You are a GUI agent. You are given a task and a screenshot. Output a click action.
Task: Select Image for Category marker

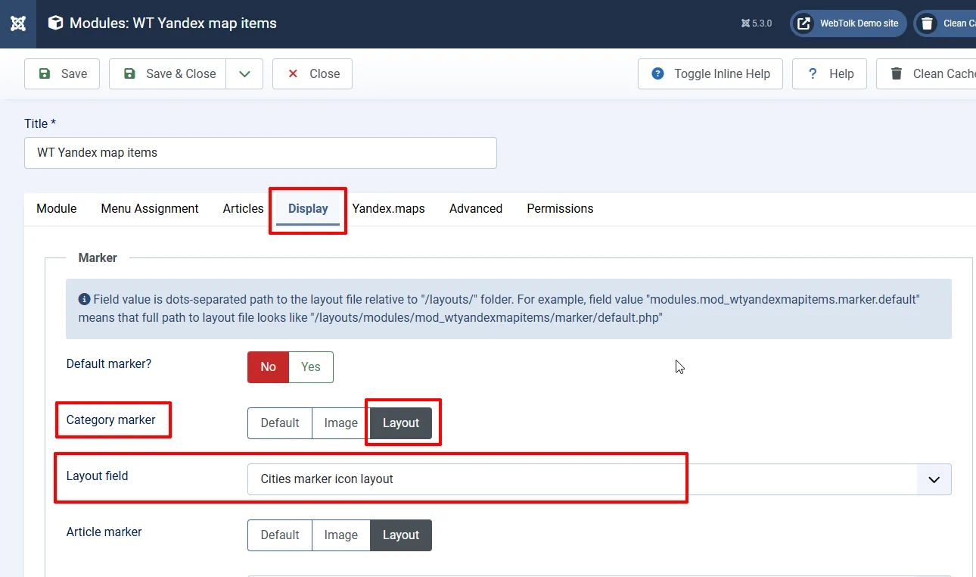click(341, 423)
